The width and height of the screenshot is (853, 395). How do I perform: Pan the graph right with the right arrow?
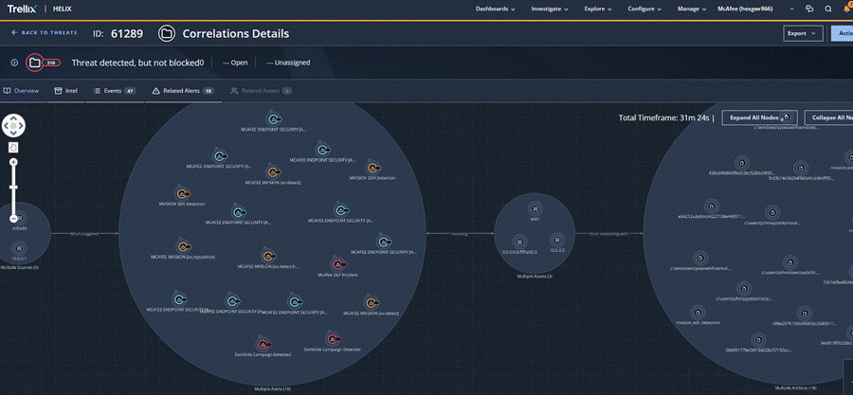pyautogui.click(x=21, y=125)
